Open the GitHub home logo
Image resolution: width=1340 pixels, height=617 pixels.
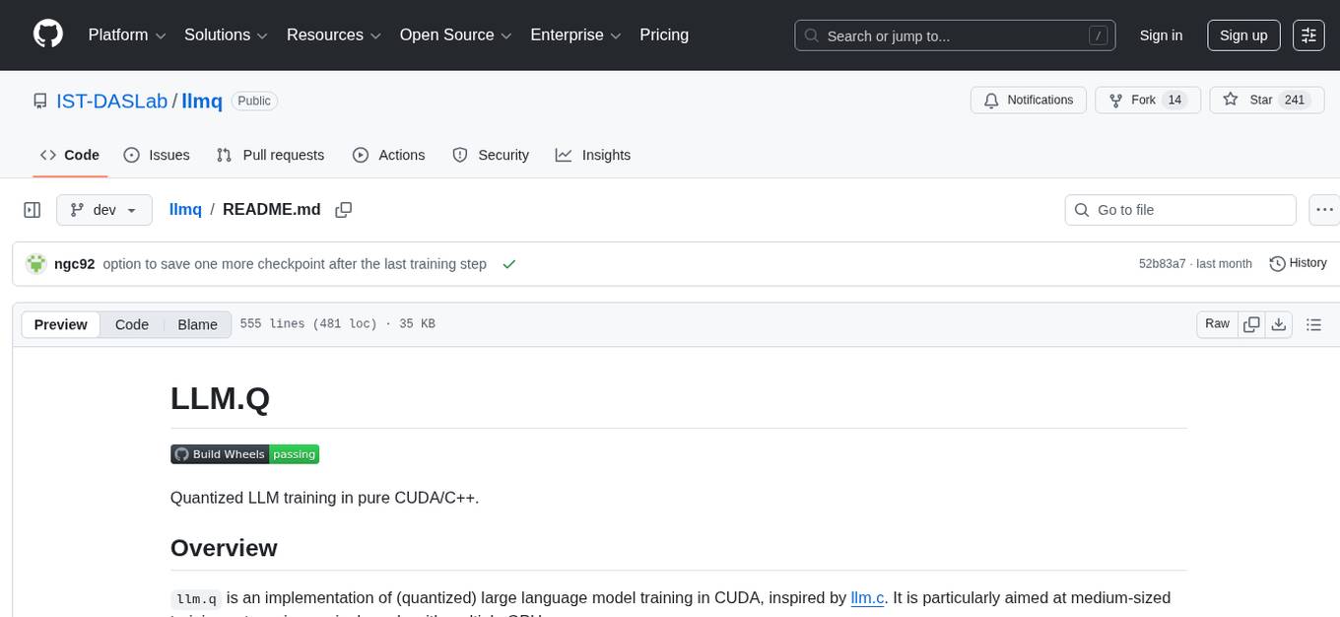click(x=47, y=34)
